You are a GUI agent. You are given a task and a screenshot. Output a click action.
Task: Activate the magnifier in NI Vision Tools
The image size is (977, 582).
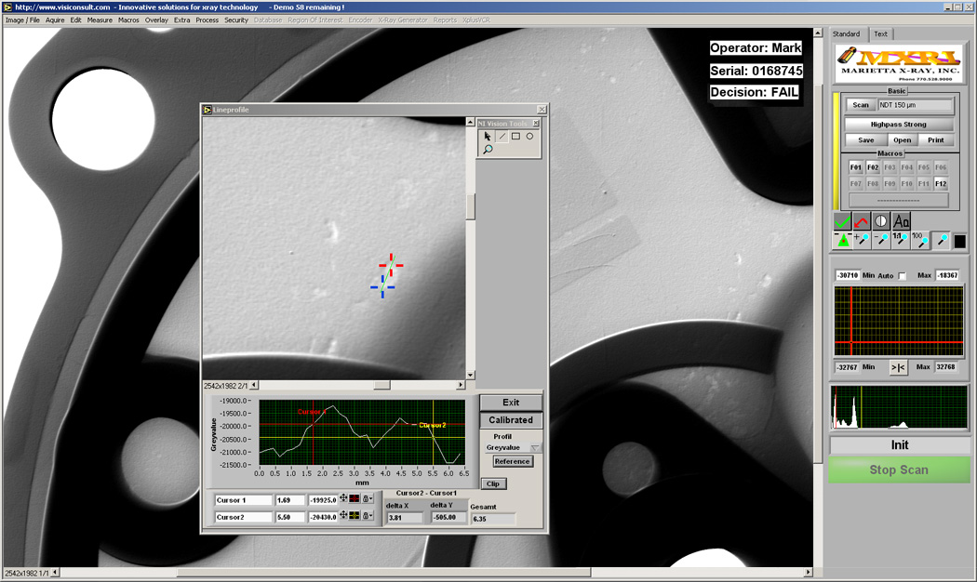pyautogui.click(x=488, y=150)
